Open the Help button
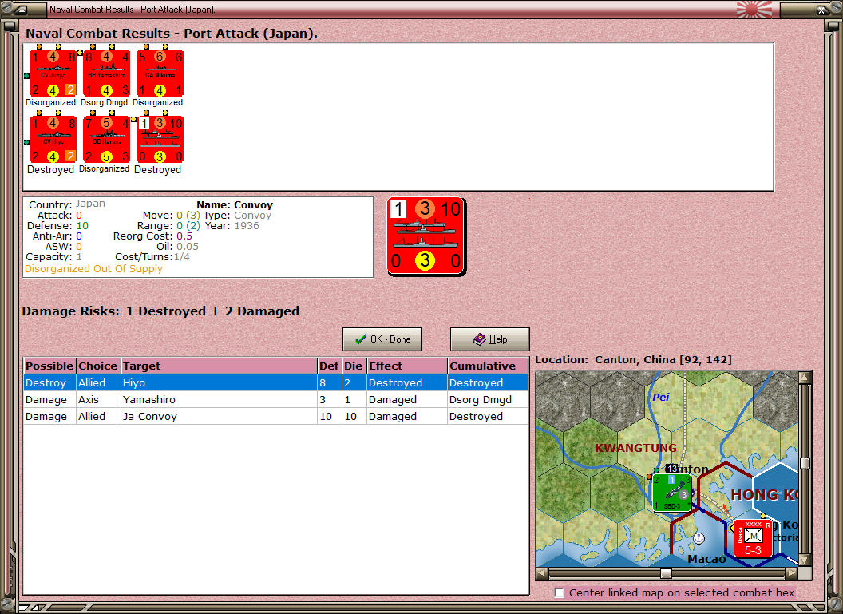 point(490,339)
